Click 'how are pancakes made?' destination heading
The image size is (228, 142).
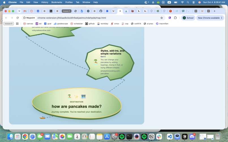[77, 106]
